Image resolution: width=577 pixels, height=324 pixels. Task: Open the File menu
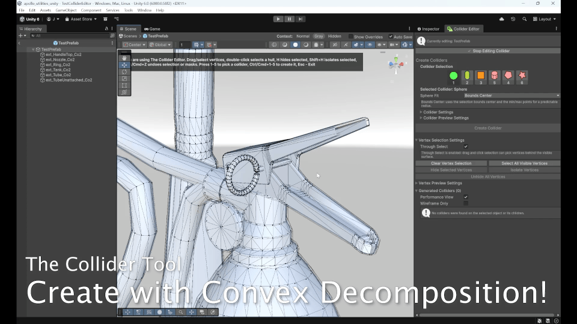[22, 10]
